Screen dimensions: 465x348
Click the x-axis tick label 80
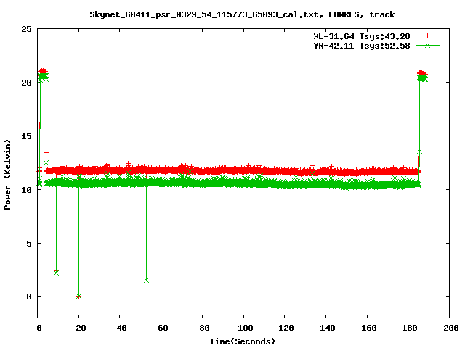[x=204, y=328]
